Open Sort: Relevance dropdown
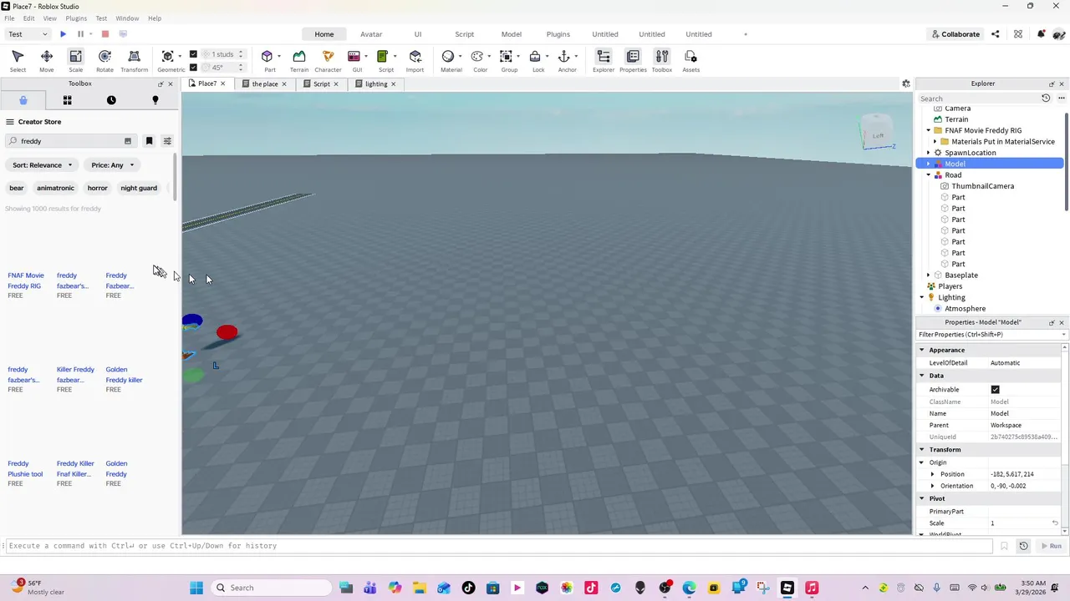 tap(43, 165)
